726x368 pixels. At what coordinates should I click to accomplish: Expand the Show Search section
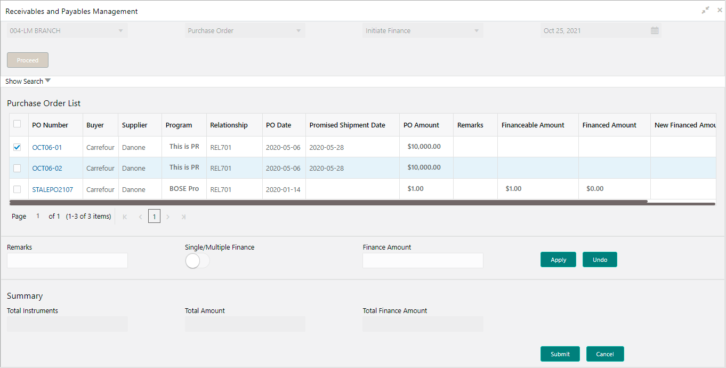tap(28, 82)
